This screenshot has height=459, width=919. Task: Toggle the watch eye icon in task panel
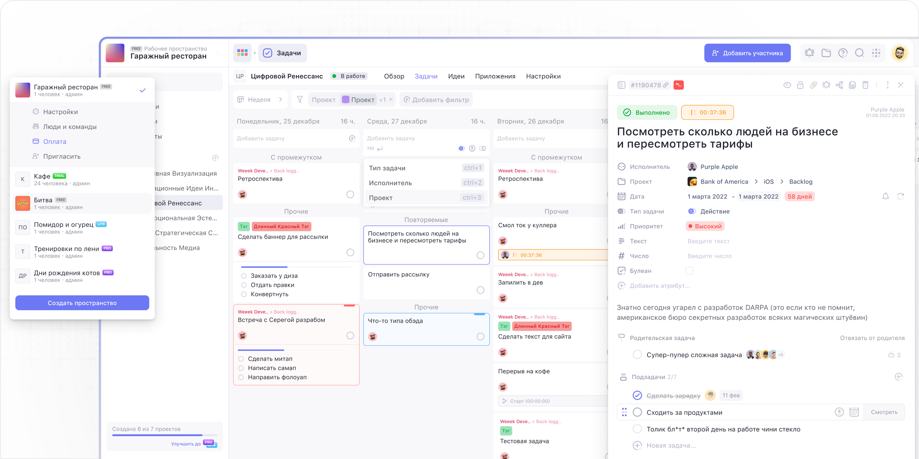coord(787,85)
